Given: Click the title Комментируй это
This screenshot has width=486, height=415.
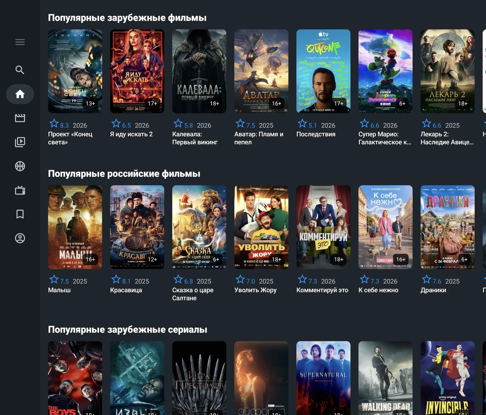Looking at the screenshot, I should (322, 290).
